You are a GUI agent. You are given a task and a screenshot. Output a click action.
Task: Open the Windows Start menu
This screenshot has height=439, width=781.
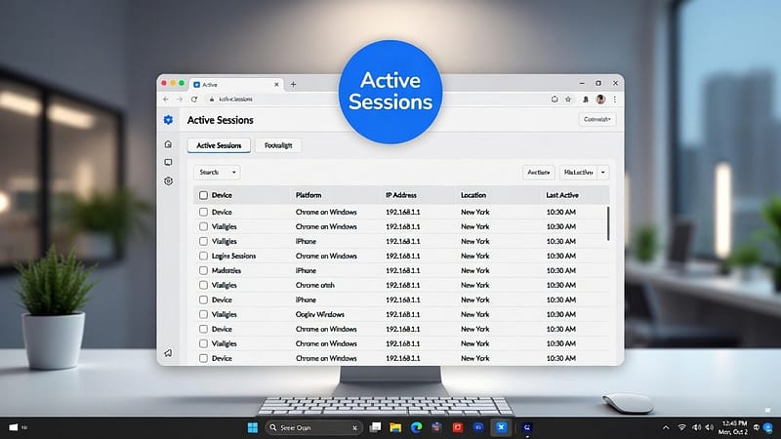(253, 427)
